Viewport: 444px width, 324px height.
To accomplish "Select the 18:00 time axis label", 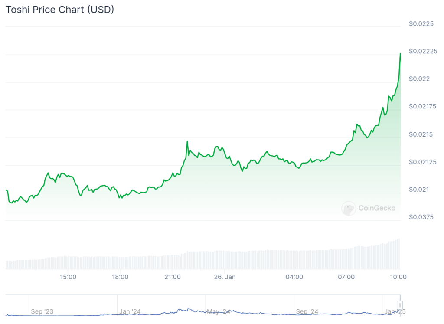I will (x=120, y=277).
